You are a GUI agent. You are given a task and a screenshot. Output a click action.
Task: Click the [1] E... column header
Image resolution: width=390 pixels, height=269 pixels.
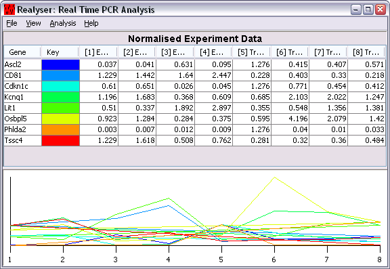pyautogui.click(x=99, y=52)
